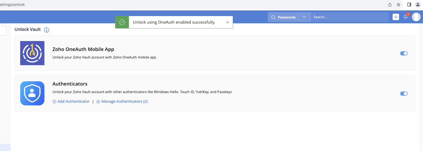This screenshot has height=151, width=423.
Task: Click the Authenticators shield logo
Action: (x=32, y=93)
